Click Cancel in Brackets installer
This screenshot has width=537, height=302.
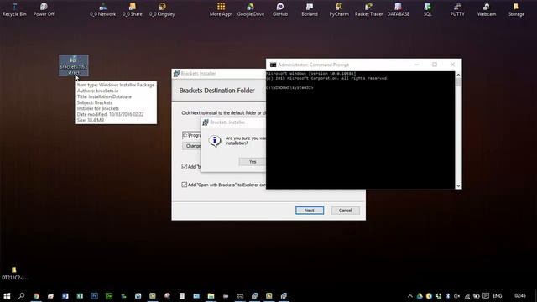pyautogui.click(x=345, y=211)
